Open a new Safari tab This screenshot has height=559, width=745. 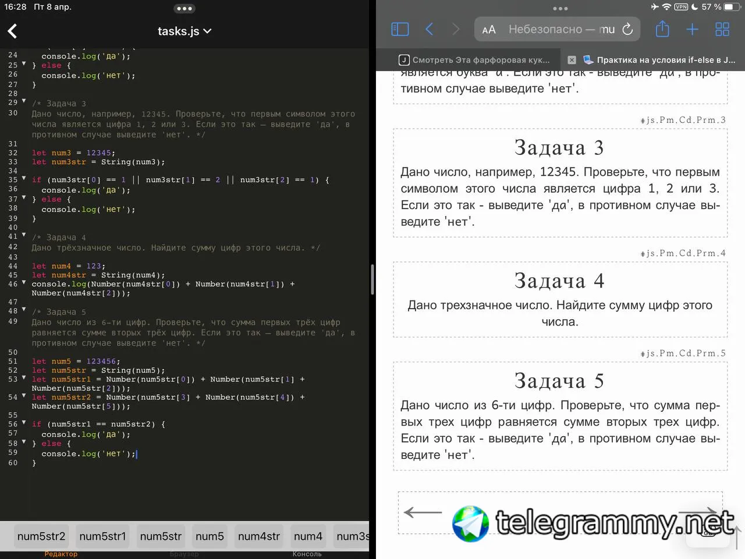[x=692, y=29]
